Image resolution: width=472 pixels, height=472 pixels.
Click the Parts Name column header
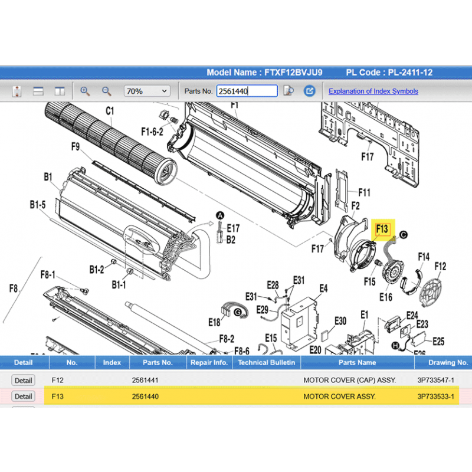[x=357, y=362]
